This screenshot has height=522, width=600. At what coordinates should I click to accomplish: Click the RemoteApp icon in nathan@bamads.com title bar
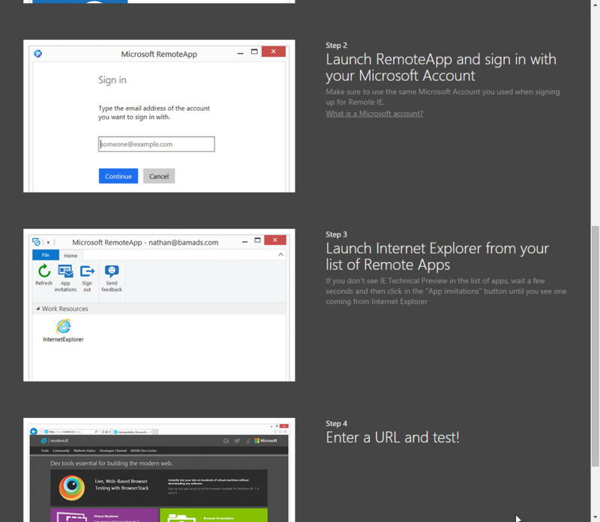click(36, 242)
